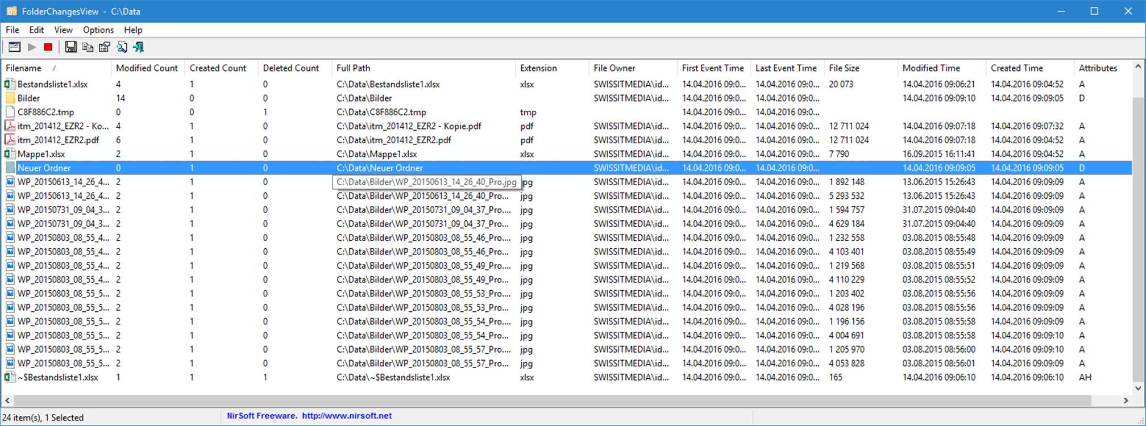Click the C:\Data\Mappe1.xlsx path cell
This screenshot has height=426, width=1146.
pyautogui.click(x=377, y=154)
